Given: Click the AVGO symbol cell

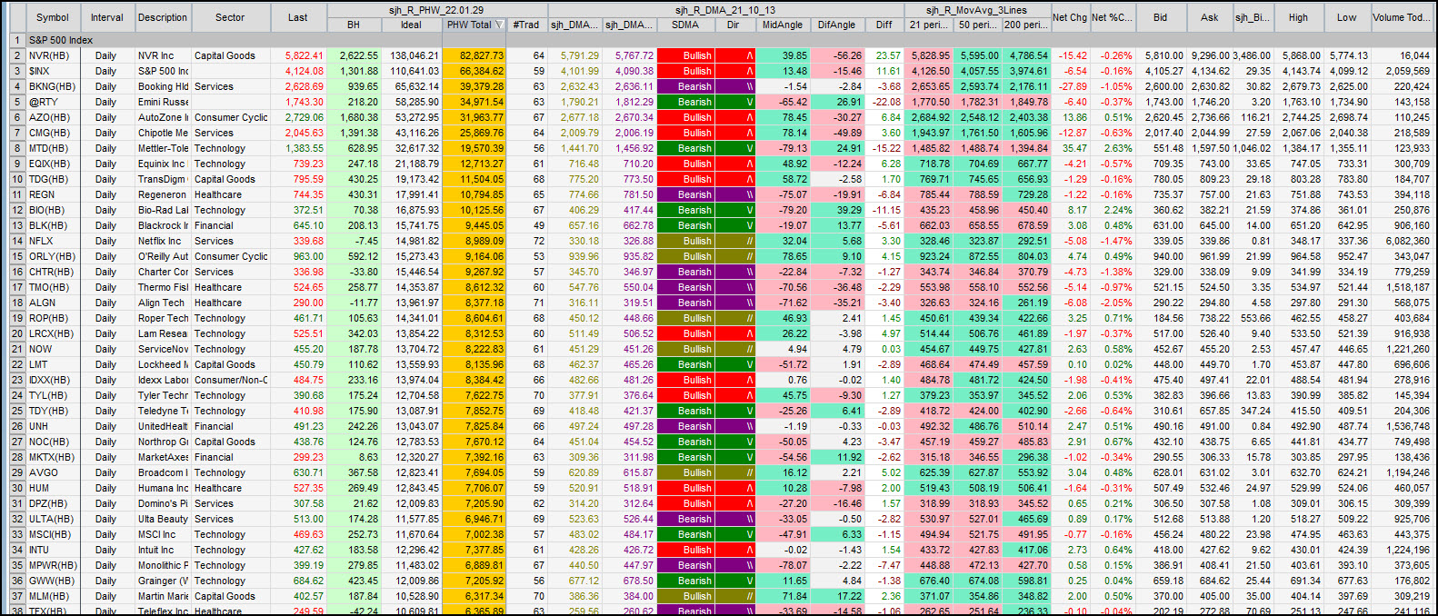Looking at the screenshot, I should (x=53, y=472).
